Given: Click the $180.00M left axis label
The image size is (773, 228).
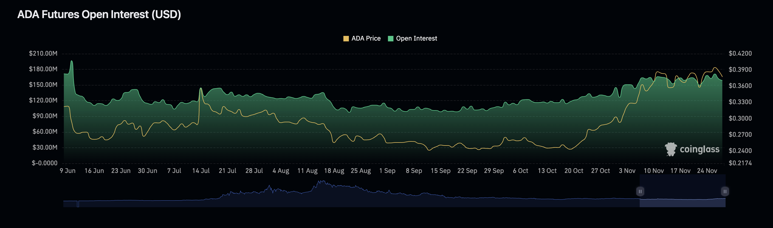Looking at the screenshot, I should point(43,69).
